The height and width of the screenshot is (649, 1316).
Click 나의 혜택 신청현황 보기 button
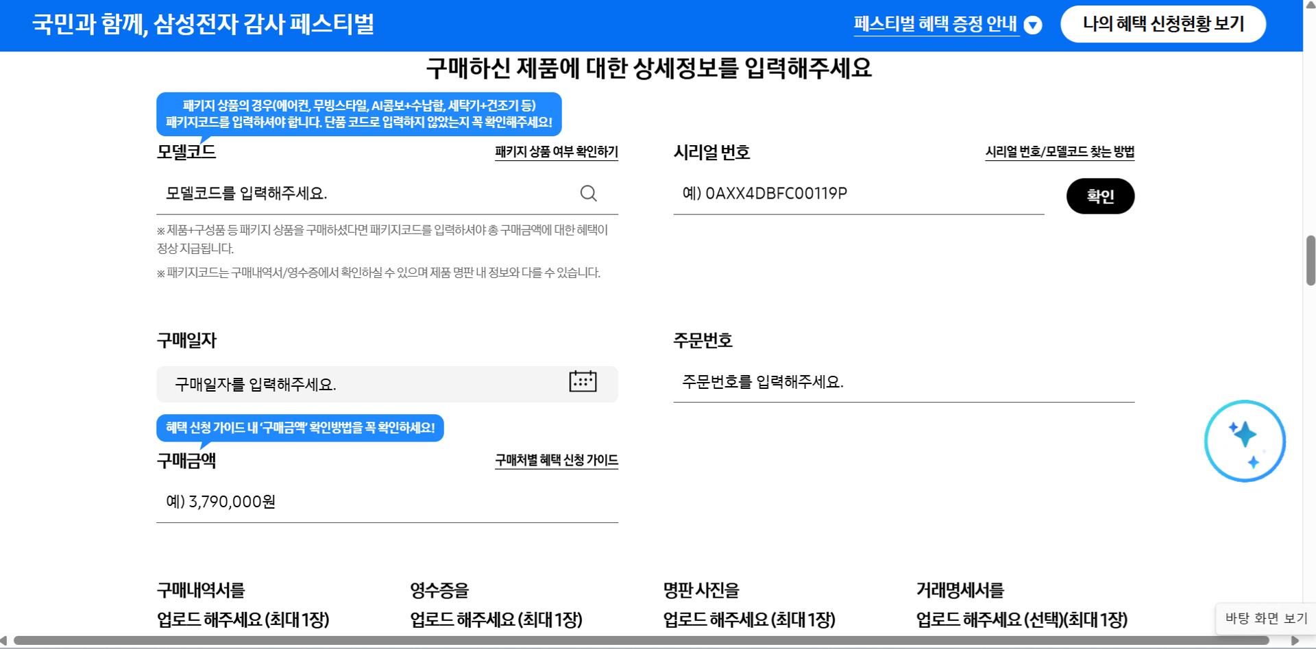point(1163,24)
